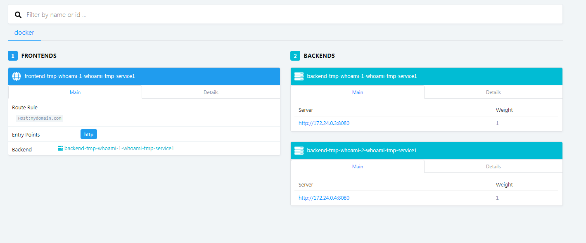Click the server icon on backend-tmp-whoami-1 card
586x243 pixels.
click(299, 76)
